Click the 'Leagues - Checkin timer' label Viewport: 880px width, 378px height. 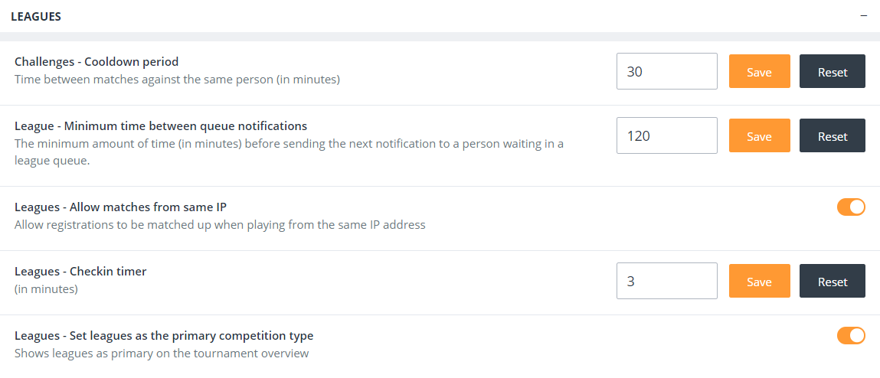80,271
